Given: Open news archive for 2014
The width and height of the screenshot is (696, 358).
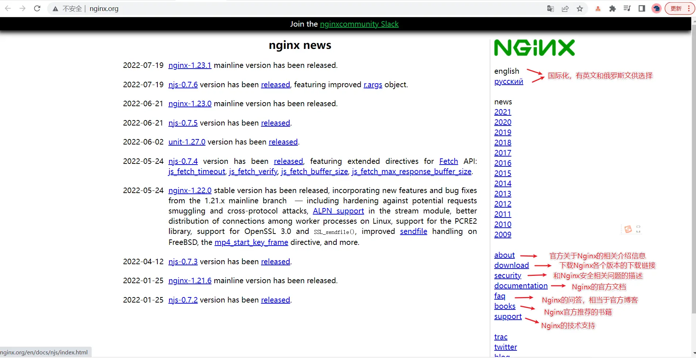Looking at the screenshot, I should (x=503, y=184).
